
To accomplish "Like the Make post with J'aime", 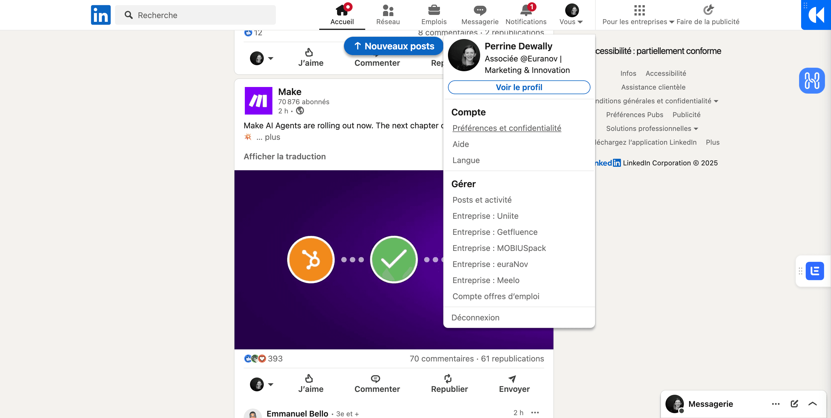I will pyautogui.click(x=311, y=384).
